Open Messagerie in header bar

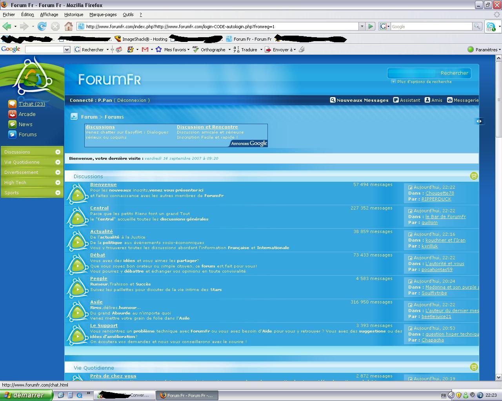[463, 100]
